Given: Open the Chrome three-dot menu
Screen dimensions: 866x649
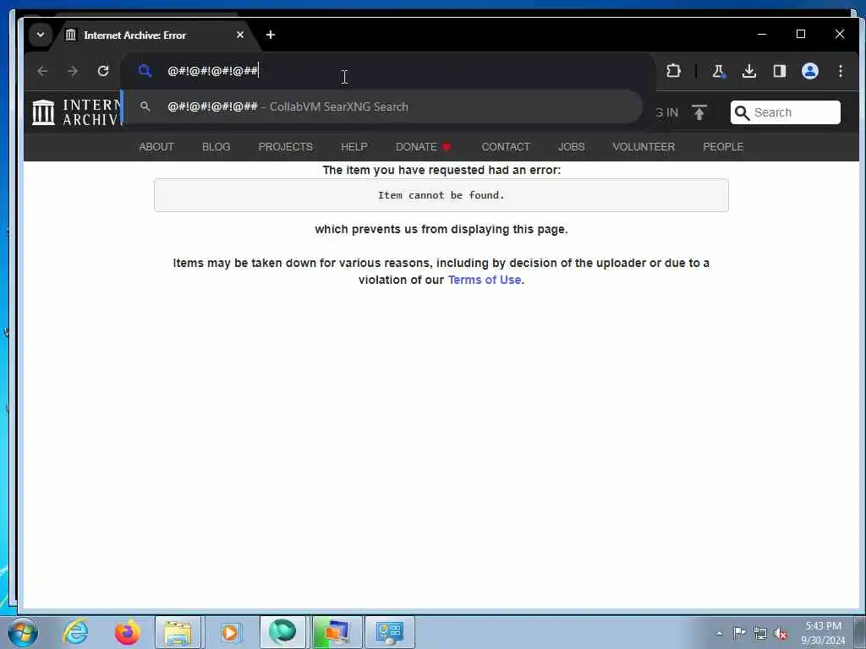Looking at the screenshot, I should 840,71.
